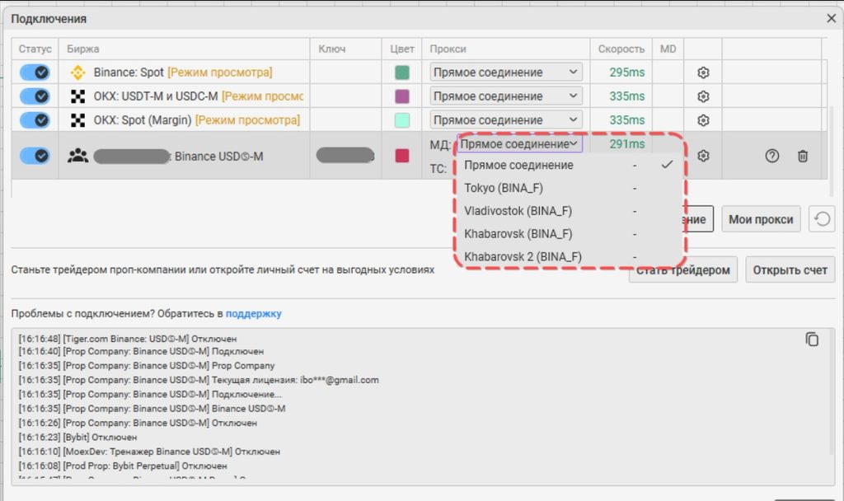Click the [16:16:23] [Bybit] Отключен log line
Viewport: 844px width, 501px height.
click(x=77, y=438)
